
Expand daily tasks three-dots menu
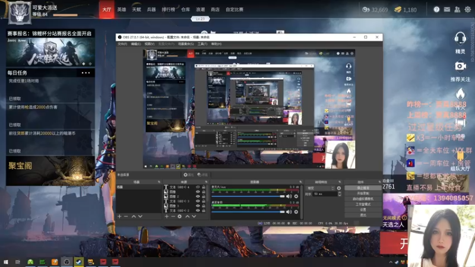85,72
